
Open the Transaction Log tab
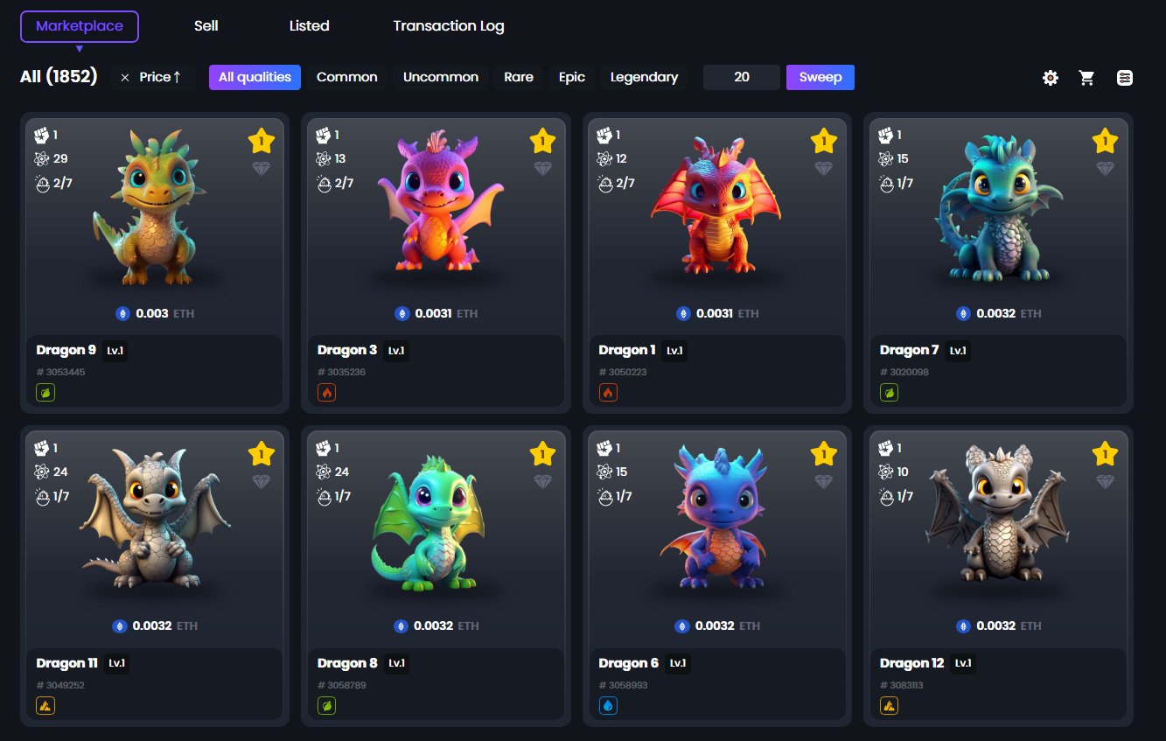point(449,26)
